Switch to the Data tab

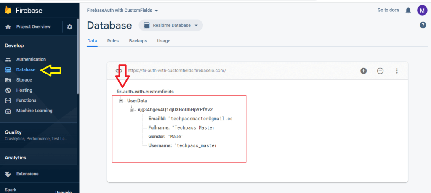(92, 41)
